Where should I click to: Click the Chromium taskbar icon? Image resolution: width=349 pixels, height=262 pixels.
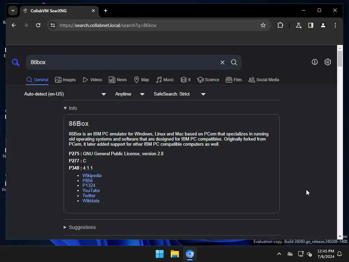click(x=190, y=254)
